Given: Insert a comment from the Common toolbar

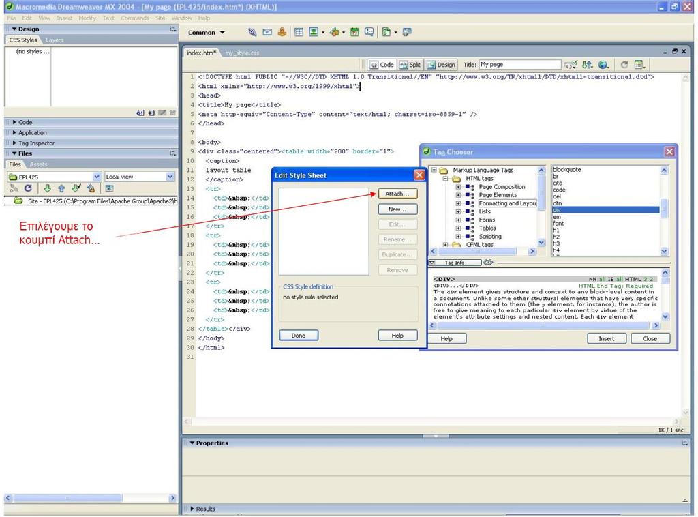Looking at the screenshot, I should (x=369, y=32).
